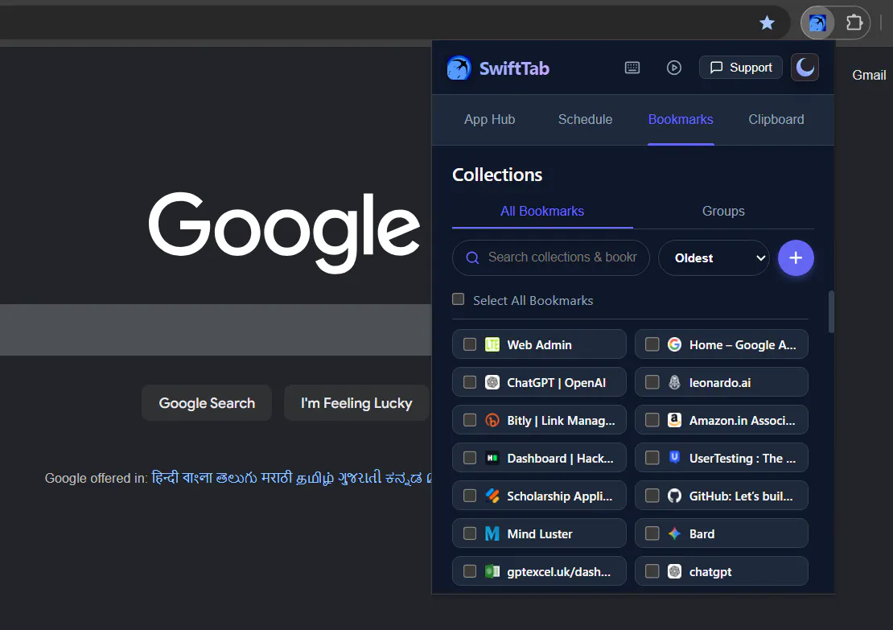Check the UserTesting bookmark checkbox
This screenshot has width=893, height=630.
(652, 458)
